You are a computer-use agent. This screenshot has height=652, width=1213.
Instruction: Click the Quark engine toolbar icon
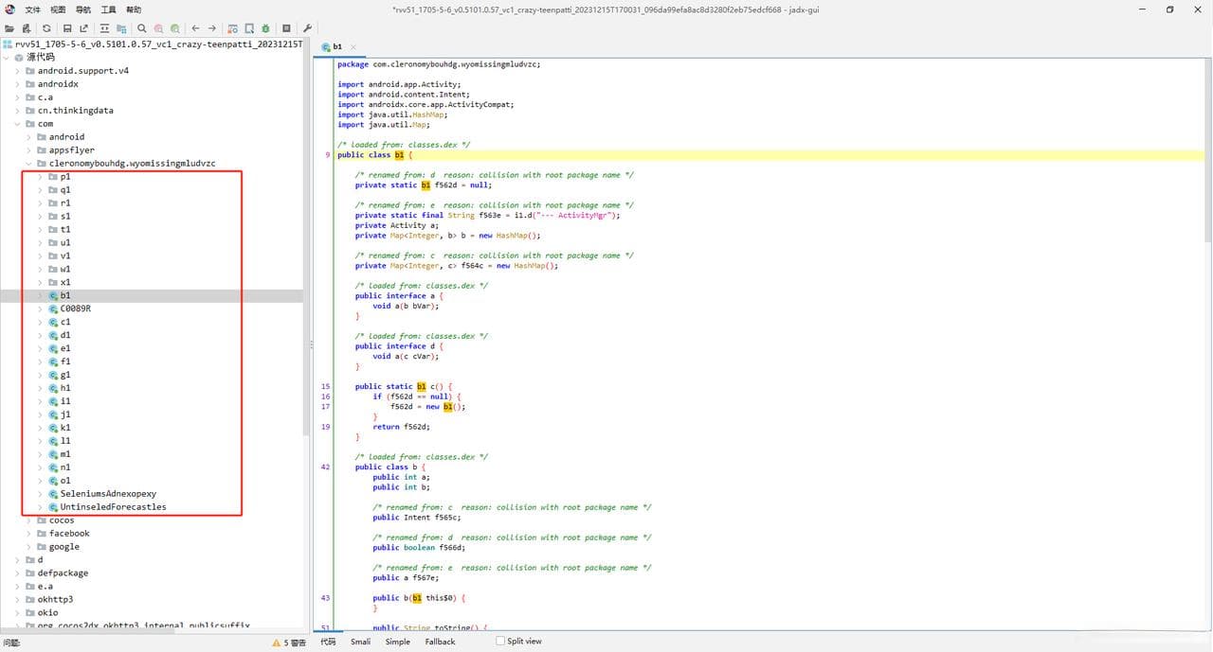click(249, 28)
